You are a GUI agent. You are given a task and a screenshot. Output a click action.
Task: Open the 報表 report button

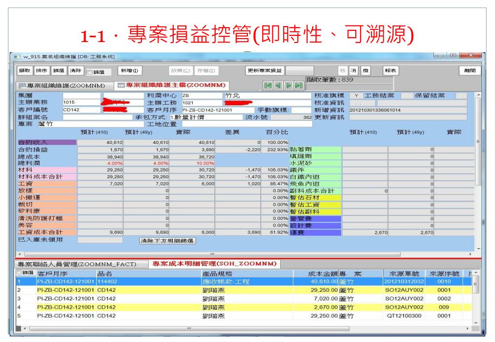(x=391, y=71)
